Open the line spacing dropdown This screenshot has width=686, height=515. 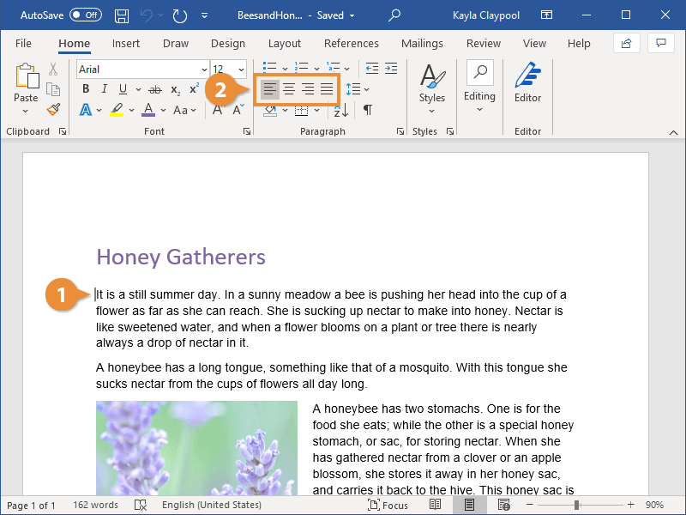pyautogui.click(x=358, y=89)
